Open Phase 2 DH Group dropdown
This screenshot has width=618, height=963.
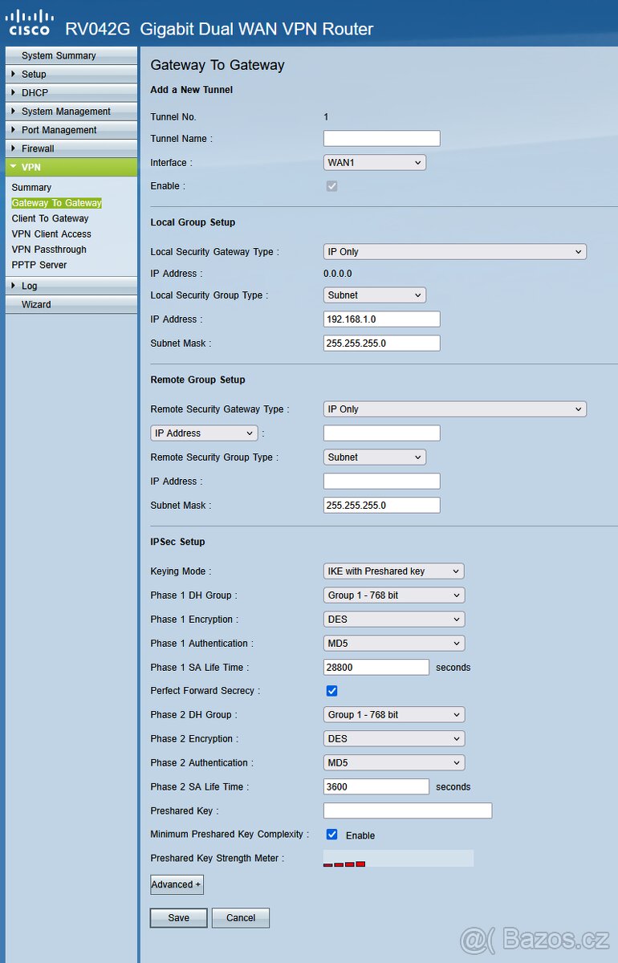click(x=394, y=714)
